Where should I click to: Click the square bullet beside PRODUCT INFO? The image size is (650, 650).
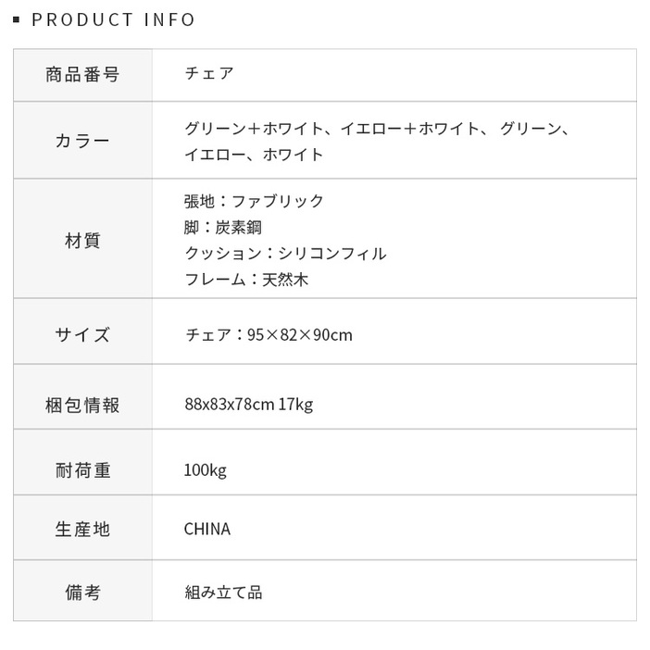point(17,19)
